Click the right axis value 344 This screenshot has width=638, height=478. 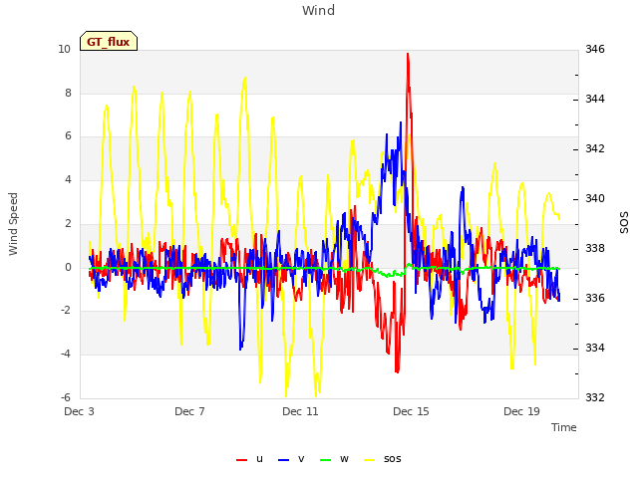click(x=595, y=99)
